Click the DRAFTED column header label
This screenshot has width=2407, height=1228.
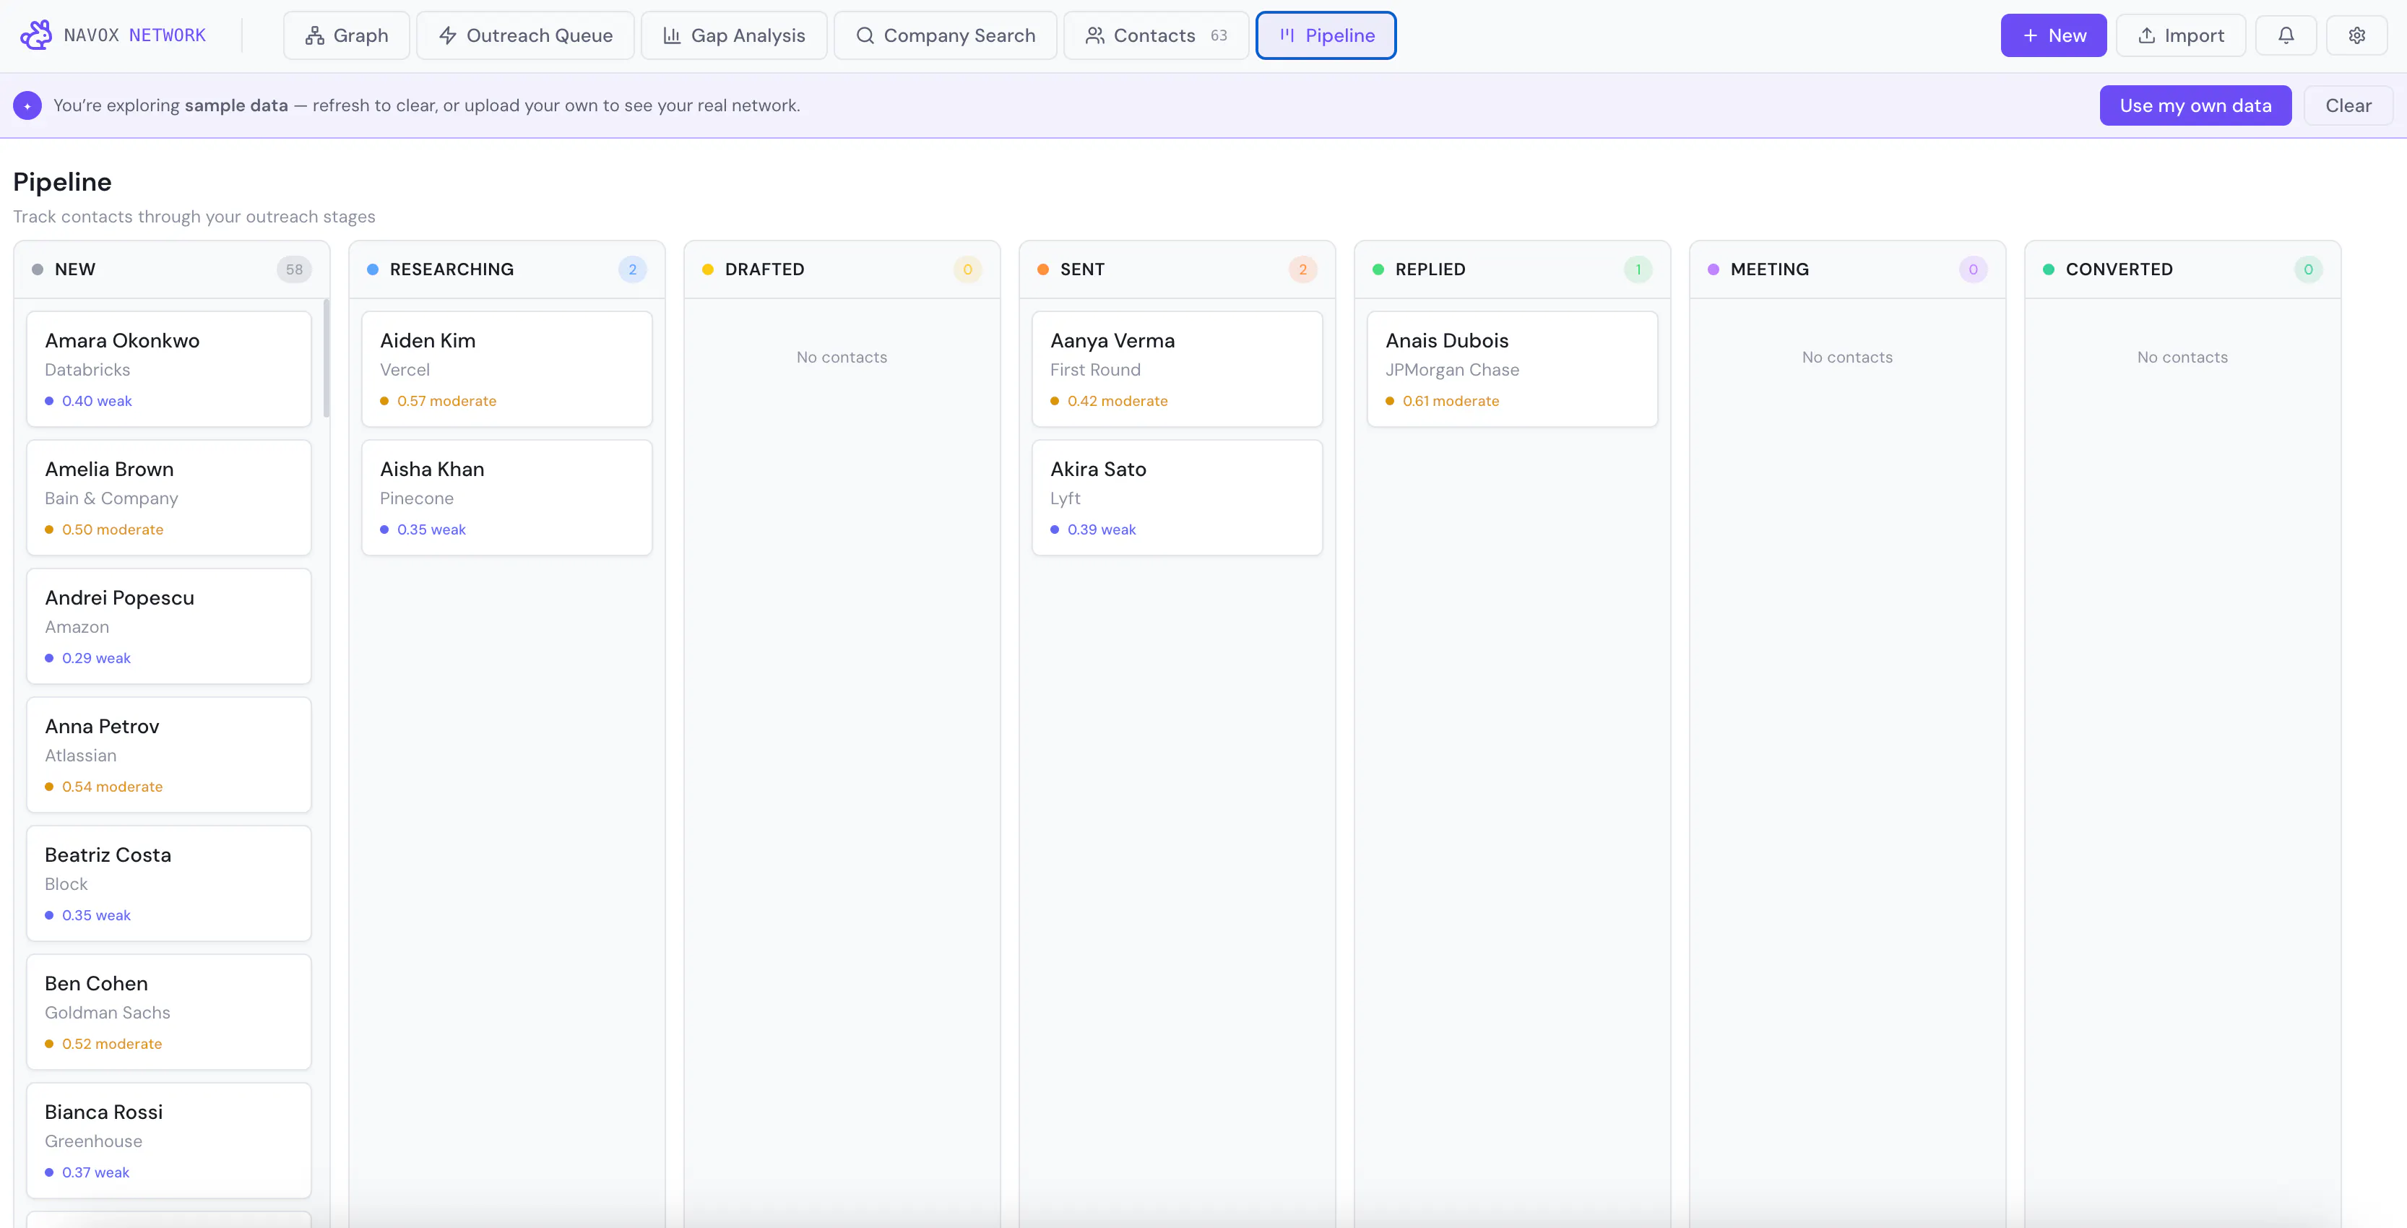point(764,269)
